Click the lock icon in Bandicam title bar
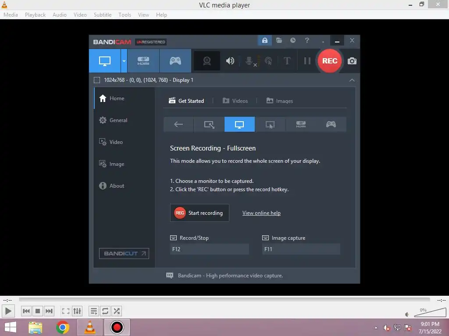 (x=264, y=40)
